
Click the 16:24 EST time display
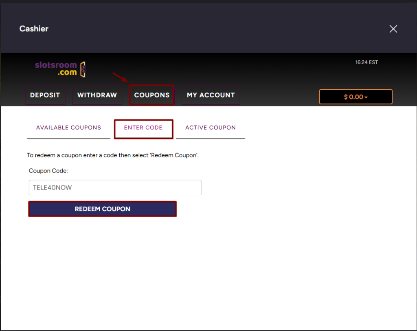tap(367, 62)
